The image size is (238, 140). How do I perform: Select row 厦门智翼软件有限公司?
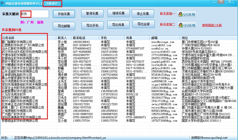click(x=119, y=42)
